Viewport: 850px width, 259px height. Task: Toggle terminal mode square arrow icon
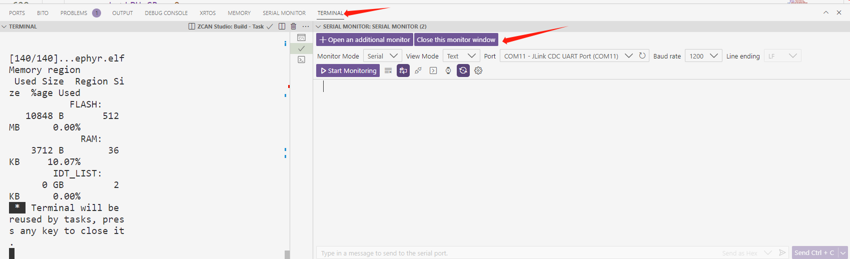(433, 70)
